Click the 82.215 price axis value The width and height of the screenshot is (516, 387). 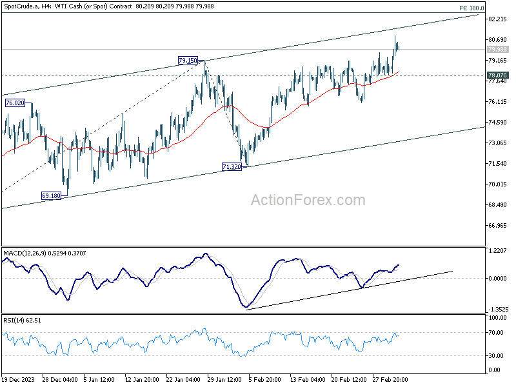pyautogui.click(x=497, y=19)
